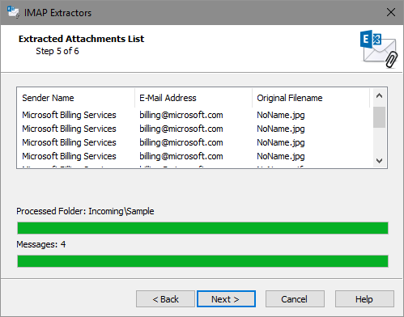Select the fourth Microsoft Billing Services row
404x317 pixels.
[195, 156]
